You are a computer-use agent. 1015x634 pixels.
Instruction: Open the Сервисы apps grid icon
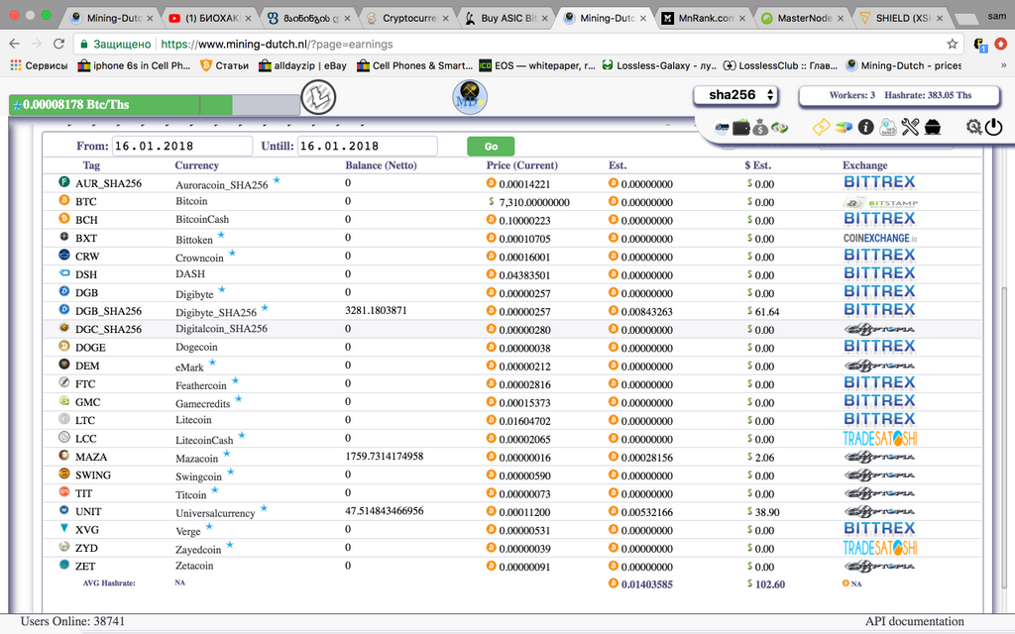point(16,65)
